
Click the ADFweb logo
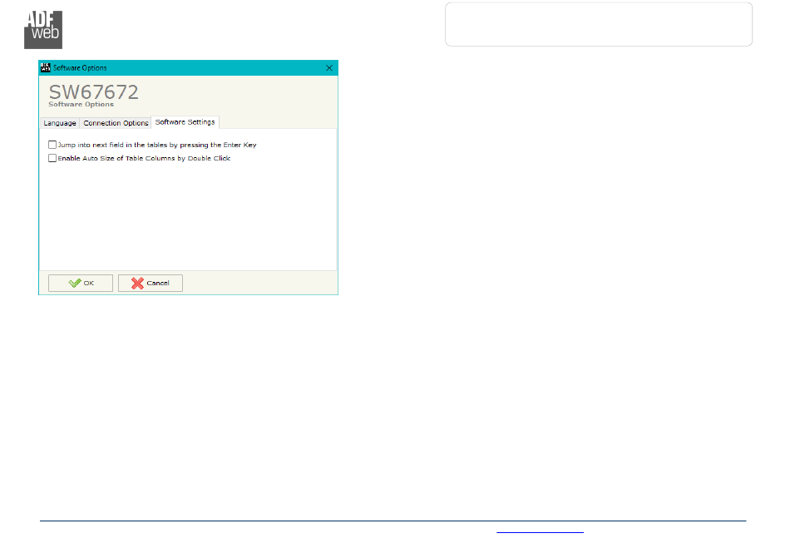tap(42, 30)
